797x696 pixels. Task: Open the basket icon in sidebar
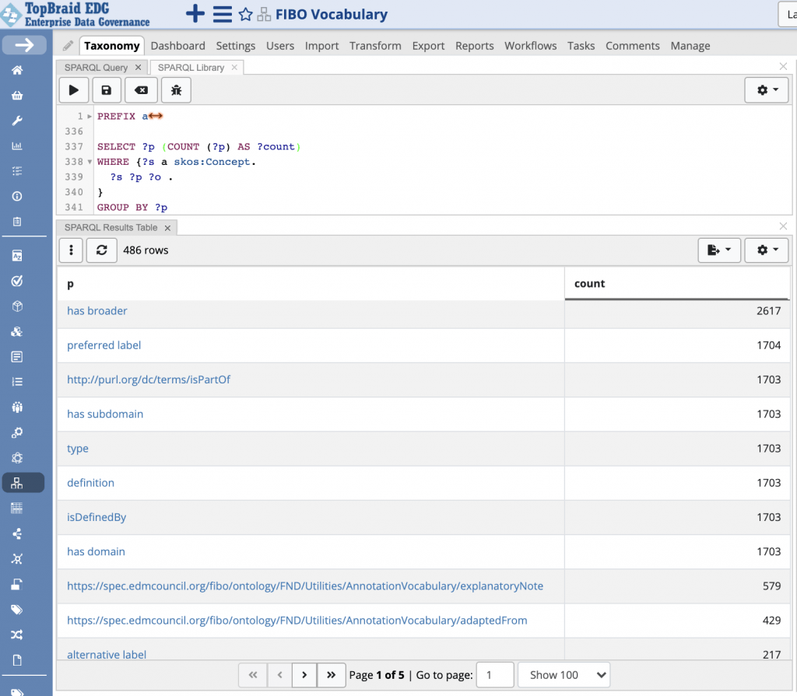[17, 96]
